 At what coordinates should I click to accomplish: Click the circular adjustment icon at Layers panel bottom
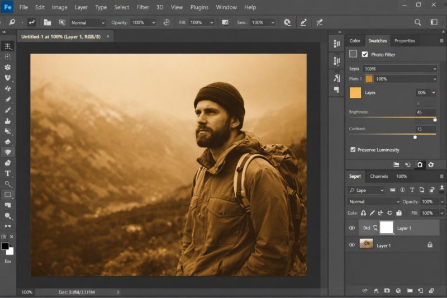click(398, 291)
